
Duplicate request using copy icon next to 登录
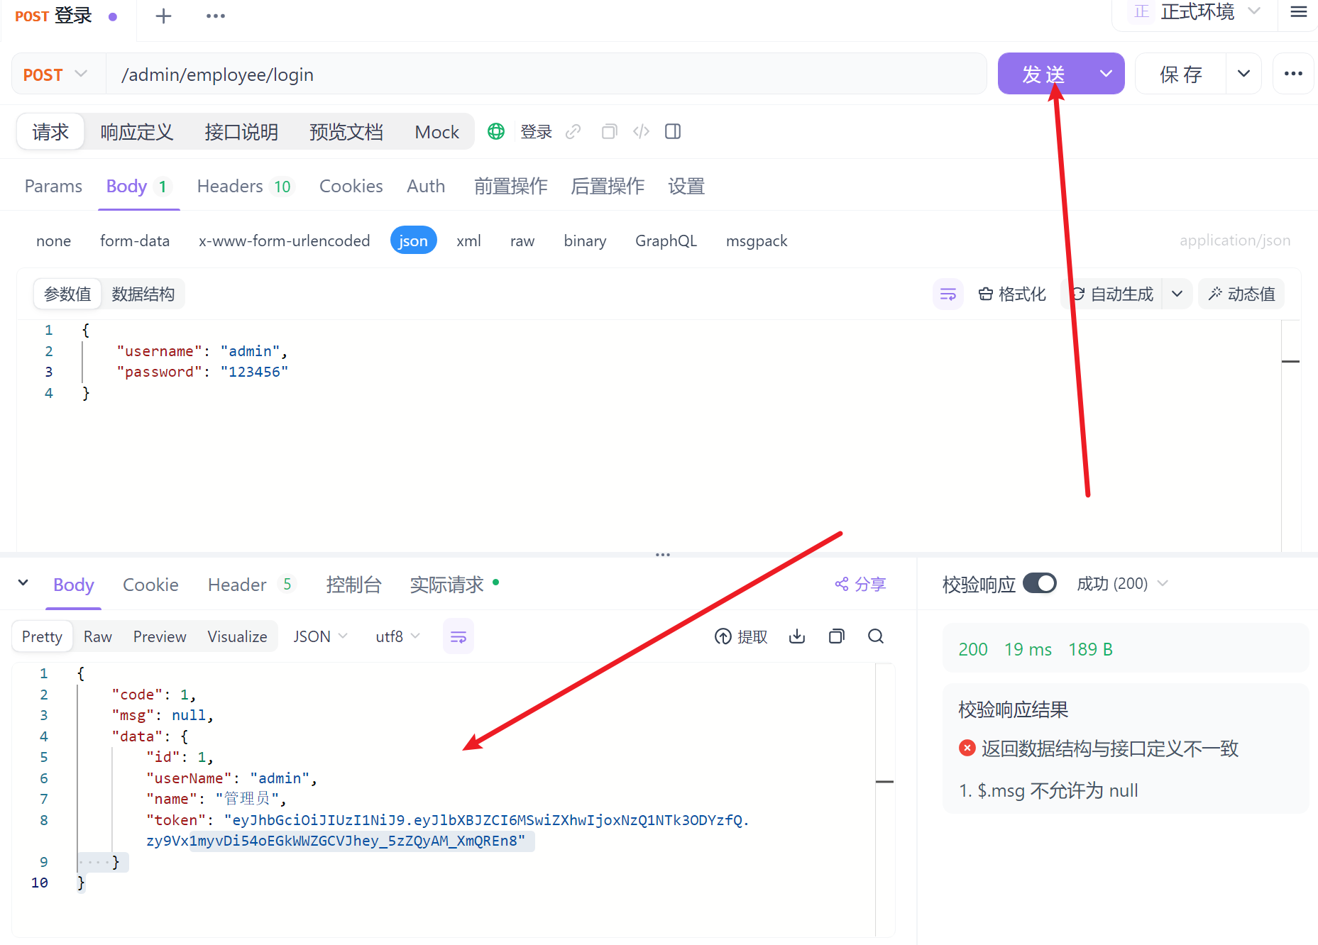[608, 131]
